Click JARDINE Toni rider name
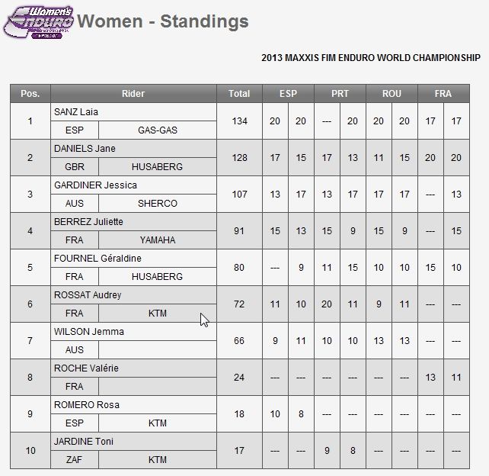 pyautogui.click(x=84, y=442)
